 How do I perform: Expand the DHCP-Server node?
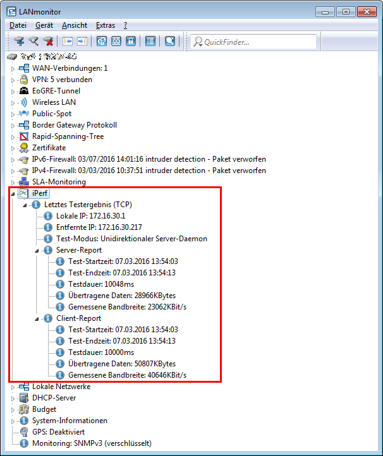[x=12, y=398]
